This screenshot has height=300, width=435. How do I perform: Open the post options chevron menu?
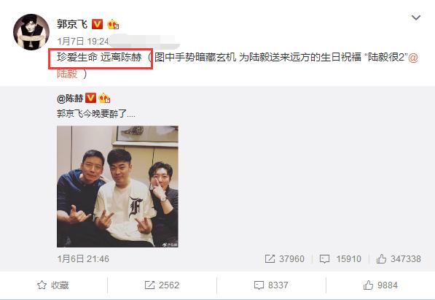tap(416, 18)
